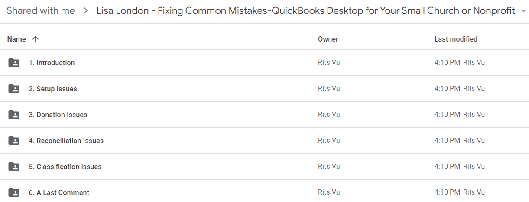Click the shared folder icon beside Donation Issues

(14, 115)
